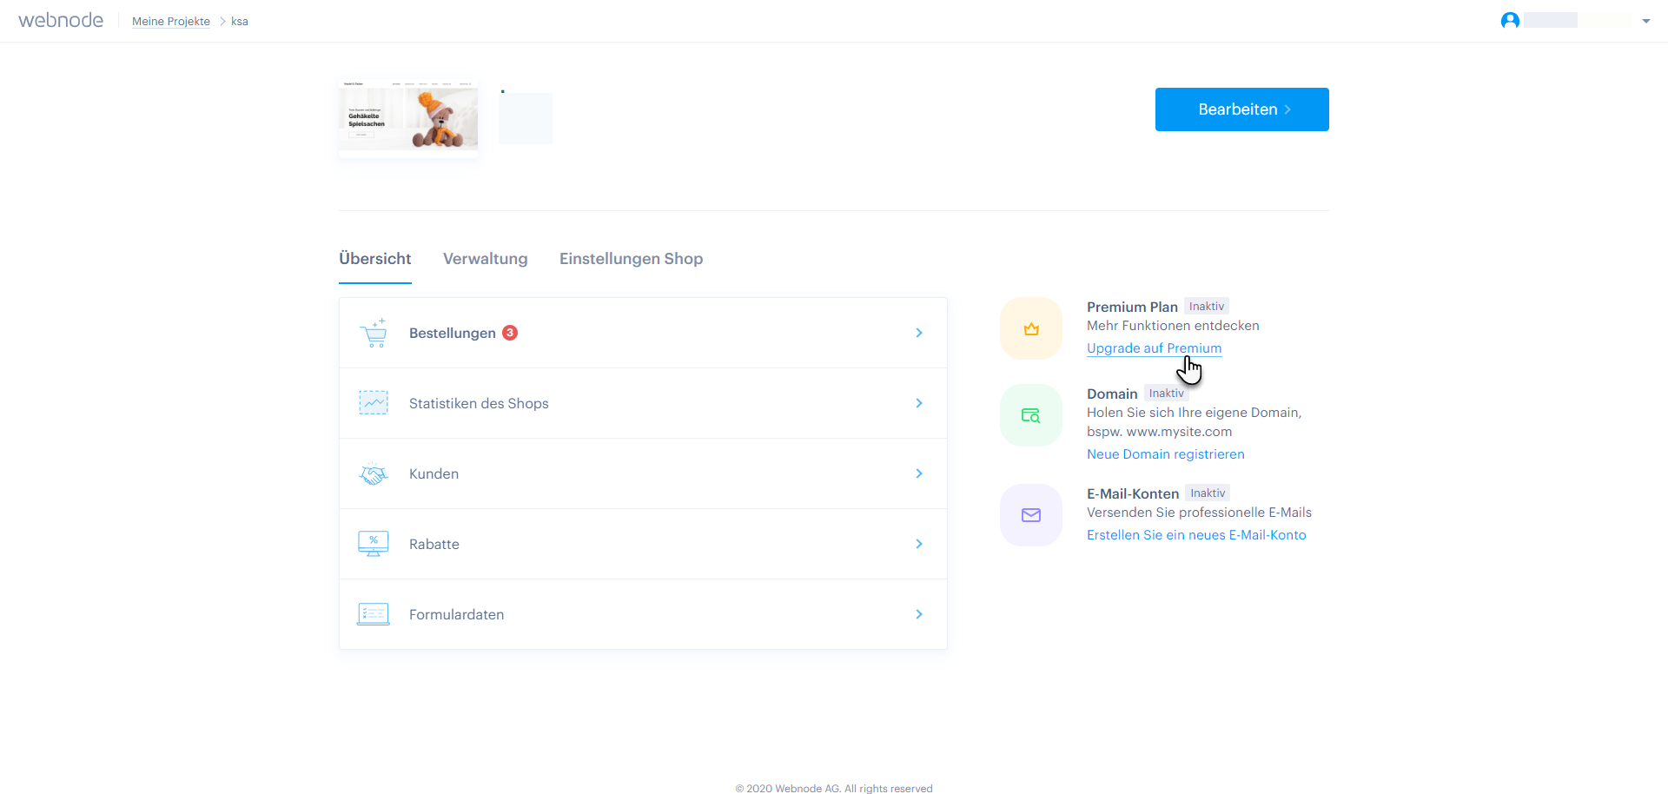Viewport: 1668px width, 794px height.
Task: Go to Meine Projekte breadcrumb link
Action: pyautogui.click(x=171, y=22)
